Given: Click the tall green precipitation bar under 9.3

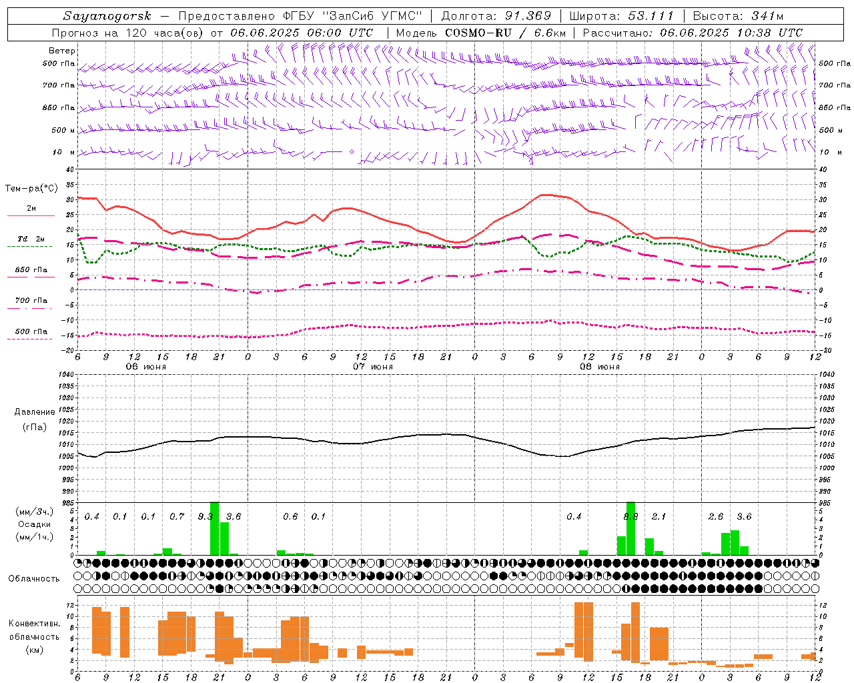Looking at the screenshot, I should (215, 528).
